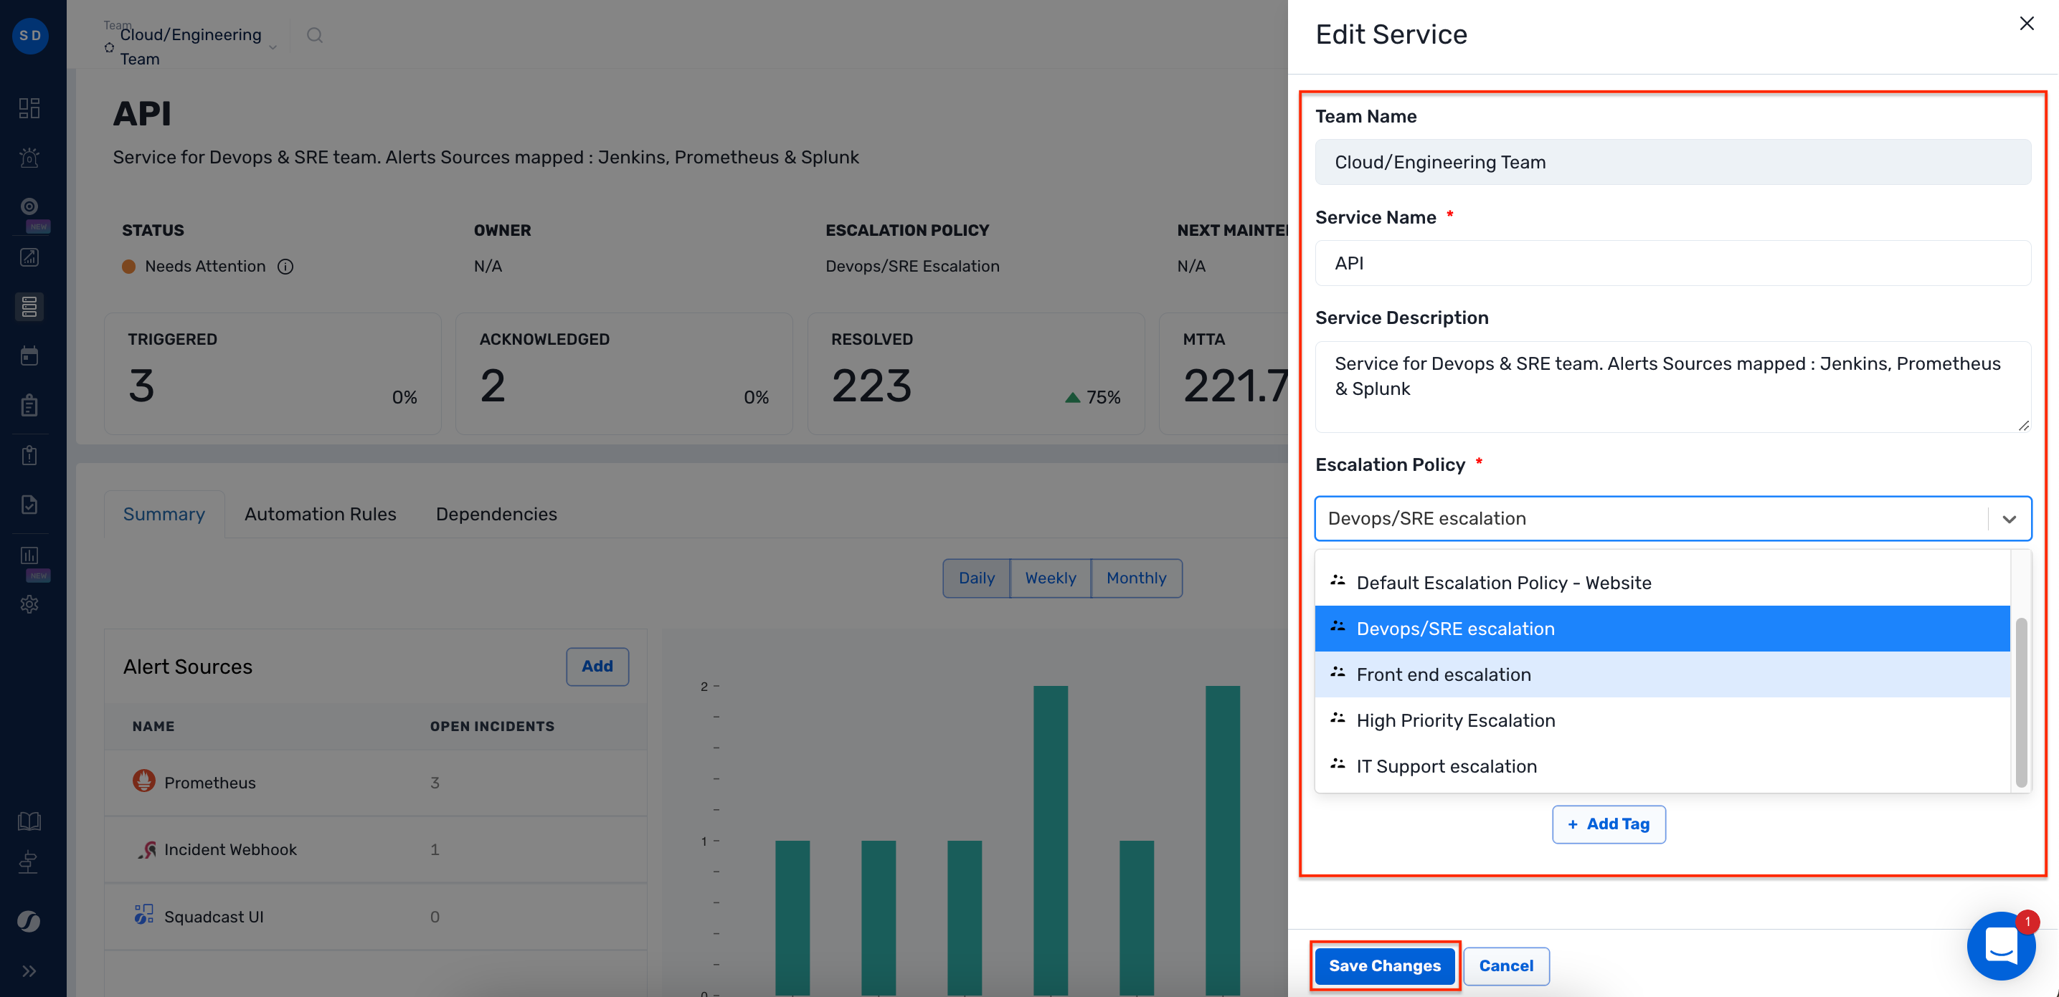
Task: Select the Daily view toggle
Action: tap(976, 578)
